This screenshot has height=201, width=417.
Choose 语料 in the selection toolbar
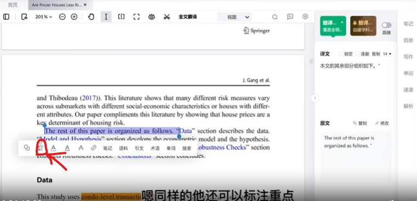123,148
